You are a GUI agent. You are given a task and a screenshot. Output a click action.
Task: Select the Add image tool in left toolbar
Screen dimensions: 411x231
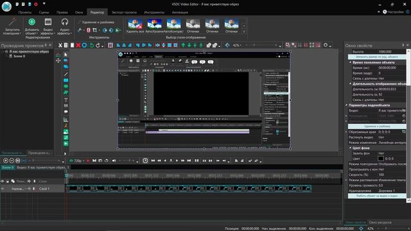pyautogui.click(x=66, y=132)
